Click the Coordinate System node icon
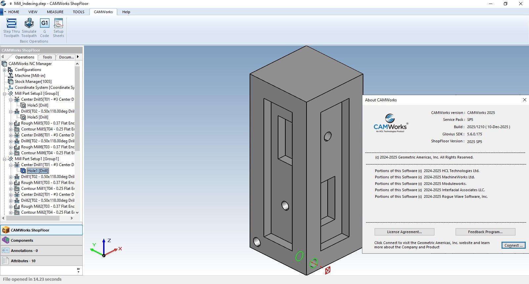529x284 pixels. 11,88
